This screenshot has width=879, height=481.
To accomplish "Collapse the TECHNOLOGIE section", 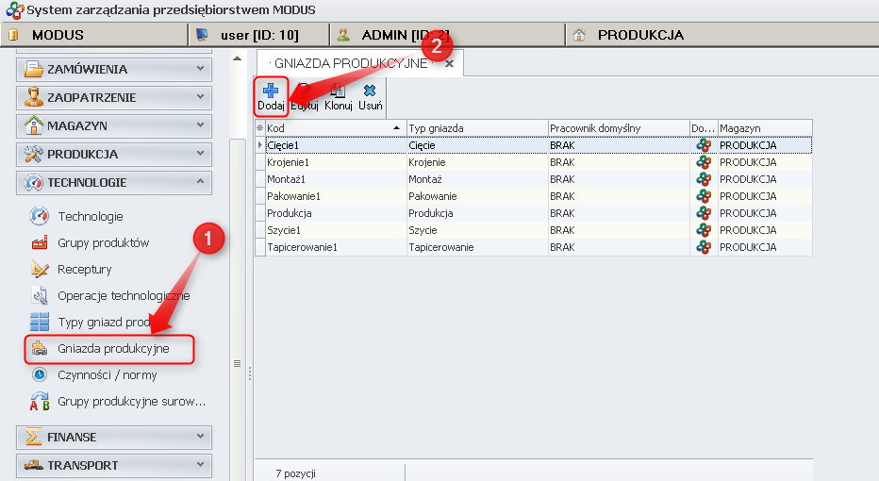I will tap(113, 182).
